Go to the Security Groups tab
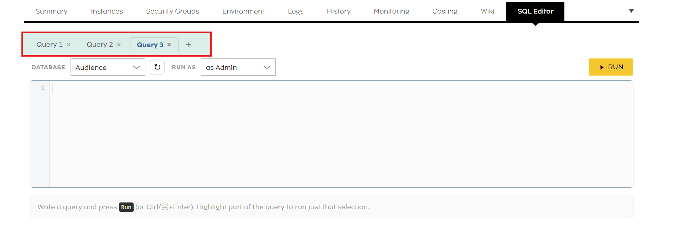This screenshot has height=226, width=677. click(172, 11)
